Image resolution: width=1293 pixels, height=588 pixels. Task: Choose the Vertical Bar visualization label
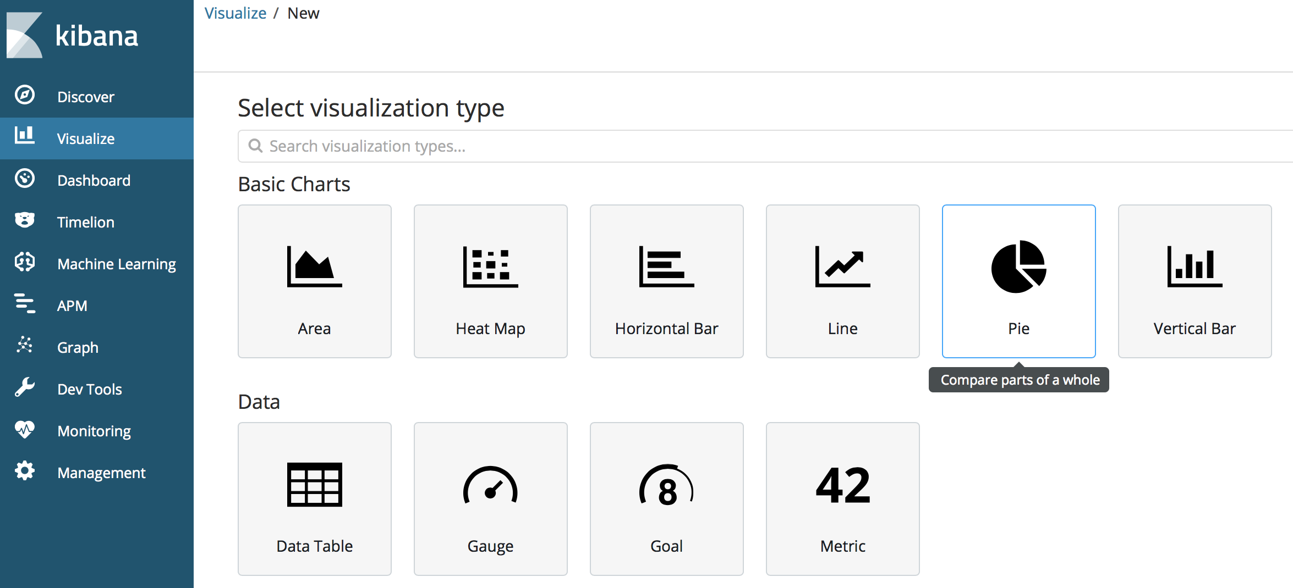1195,329
